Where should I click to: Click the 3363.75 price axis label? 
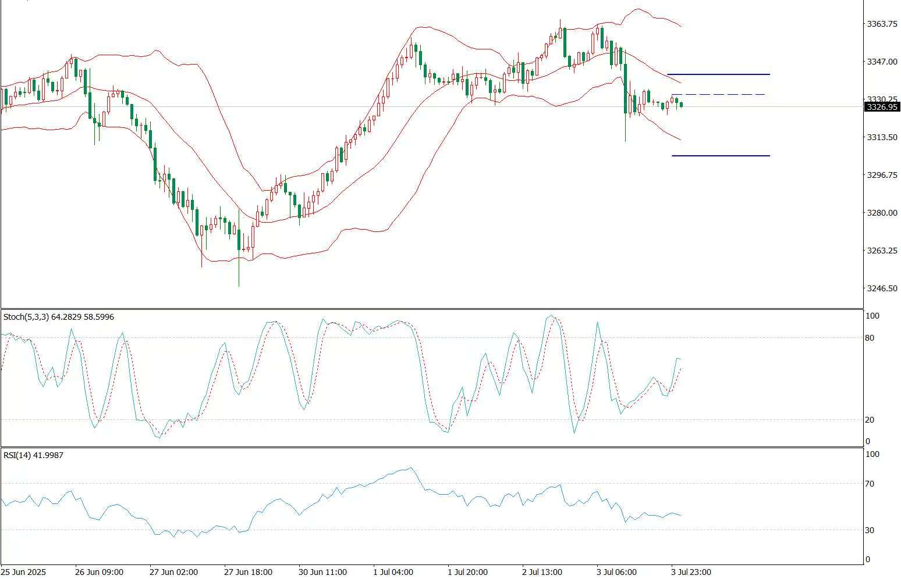[882, 24]
